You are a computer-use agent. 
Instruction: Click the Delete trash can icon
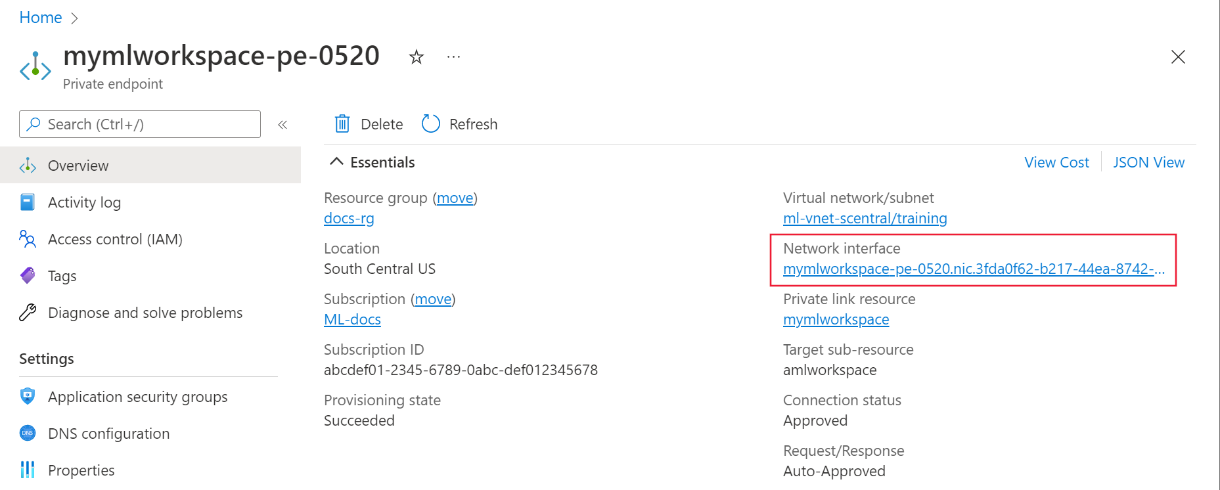pos(342,123)
